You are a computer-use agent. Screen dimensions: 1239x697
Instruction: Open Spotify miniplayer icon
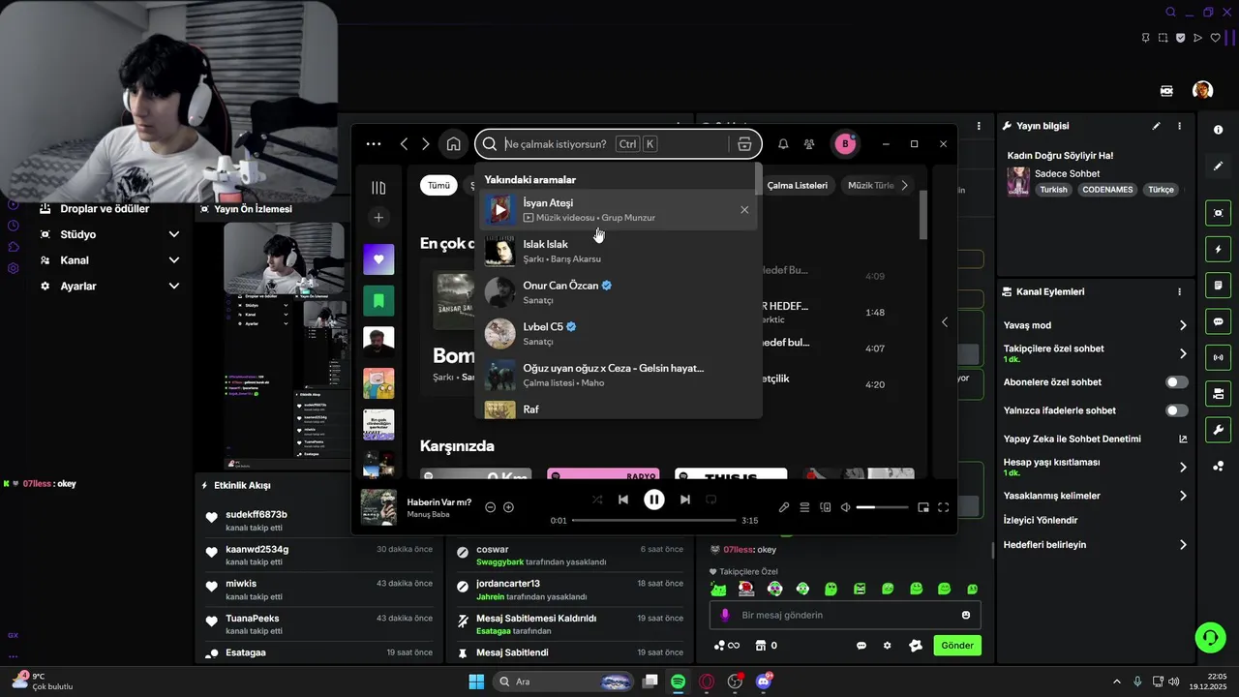(923, 507)
